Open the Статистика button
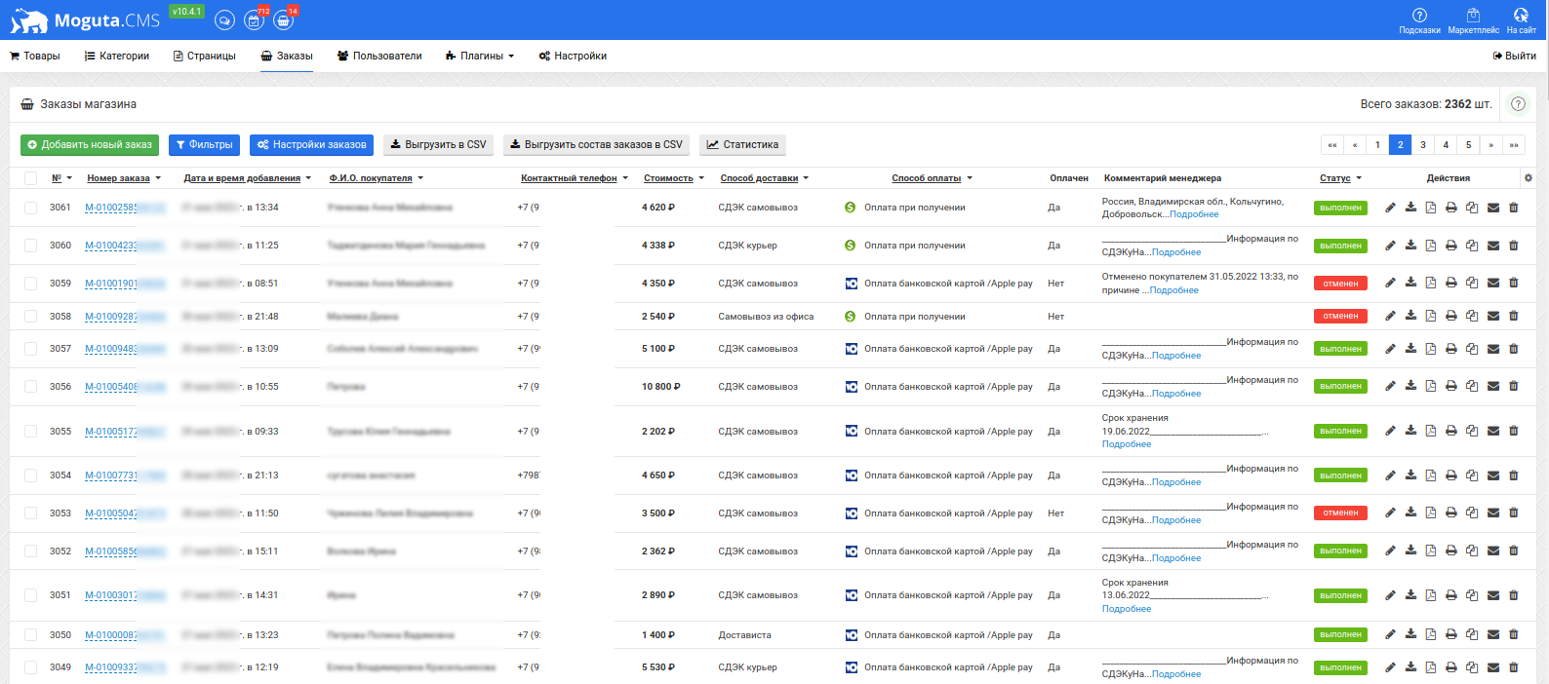This screenshot has width=1549, height=684. click(x=743, y=145)
